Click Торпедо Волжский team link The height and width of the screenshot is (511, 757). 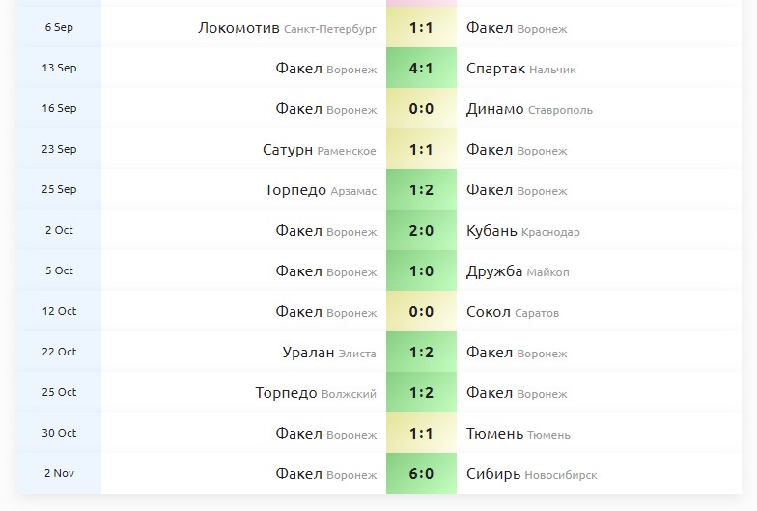pyautogui.click(x=316, y=393)
